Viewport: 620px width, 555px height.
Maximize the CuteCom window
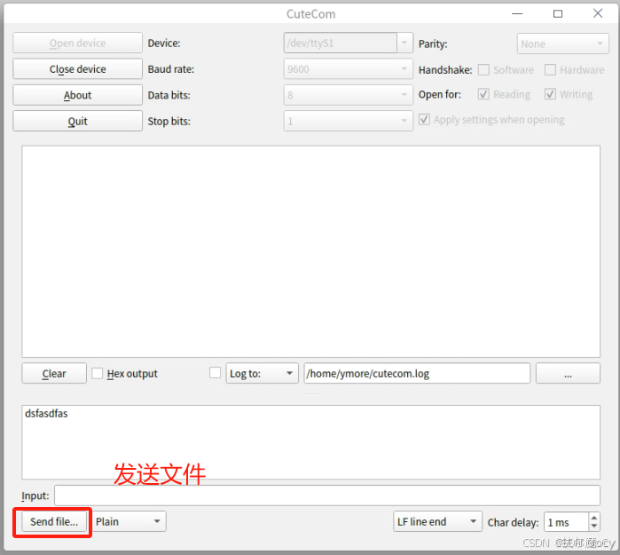point(558,14)
